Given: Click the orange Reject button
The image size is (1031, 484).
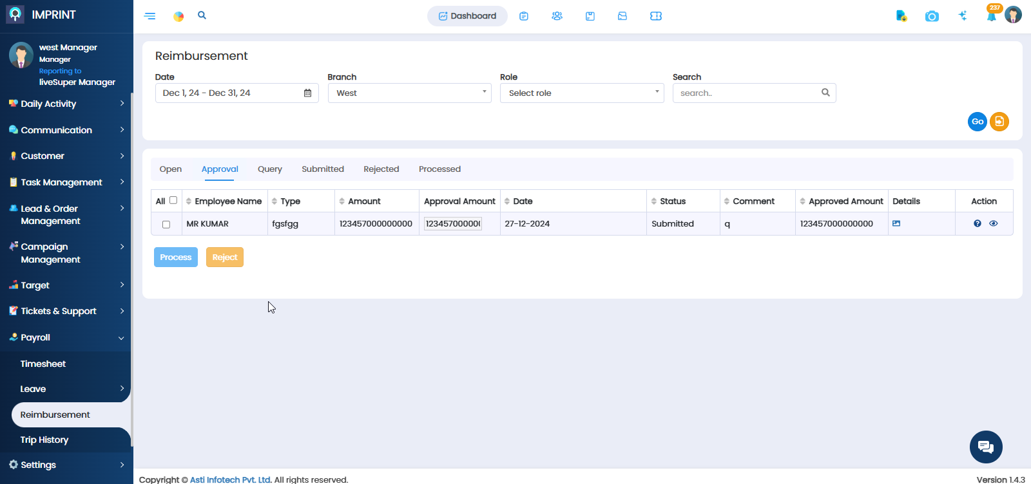Looking at the screenshot, I should [x=225, y=257].
